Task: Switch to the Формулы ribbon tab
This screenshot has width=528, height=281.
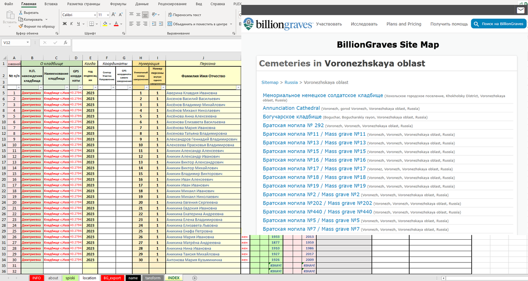Action: pos(118,4)
